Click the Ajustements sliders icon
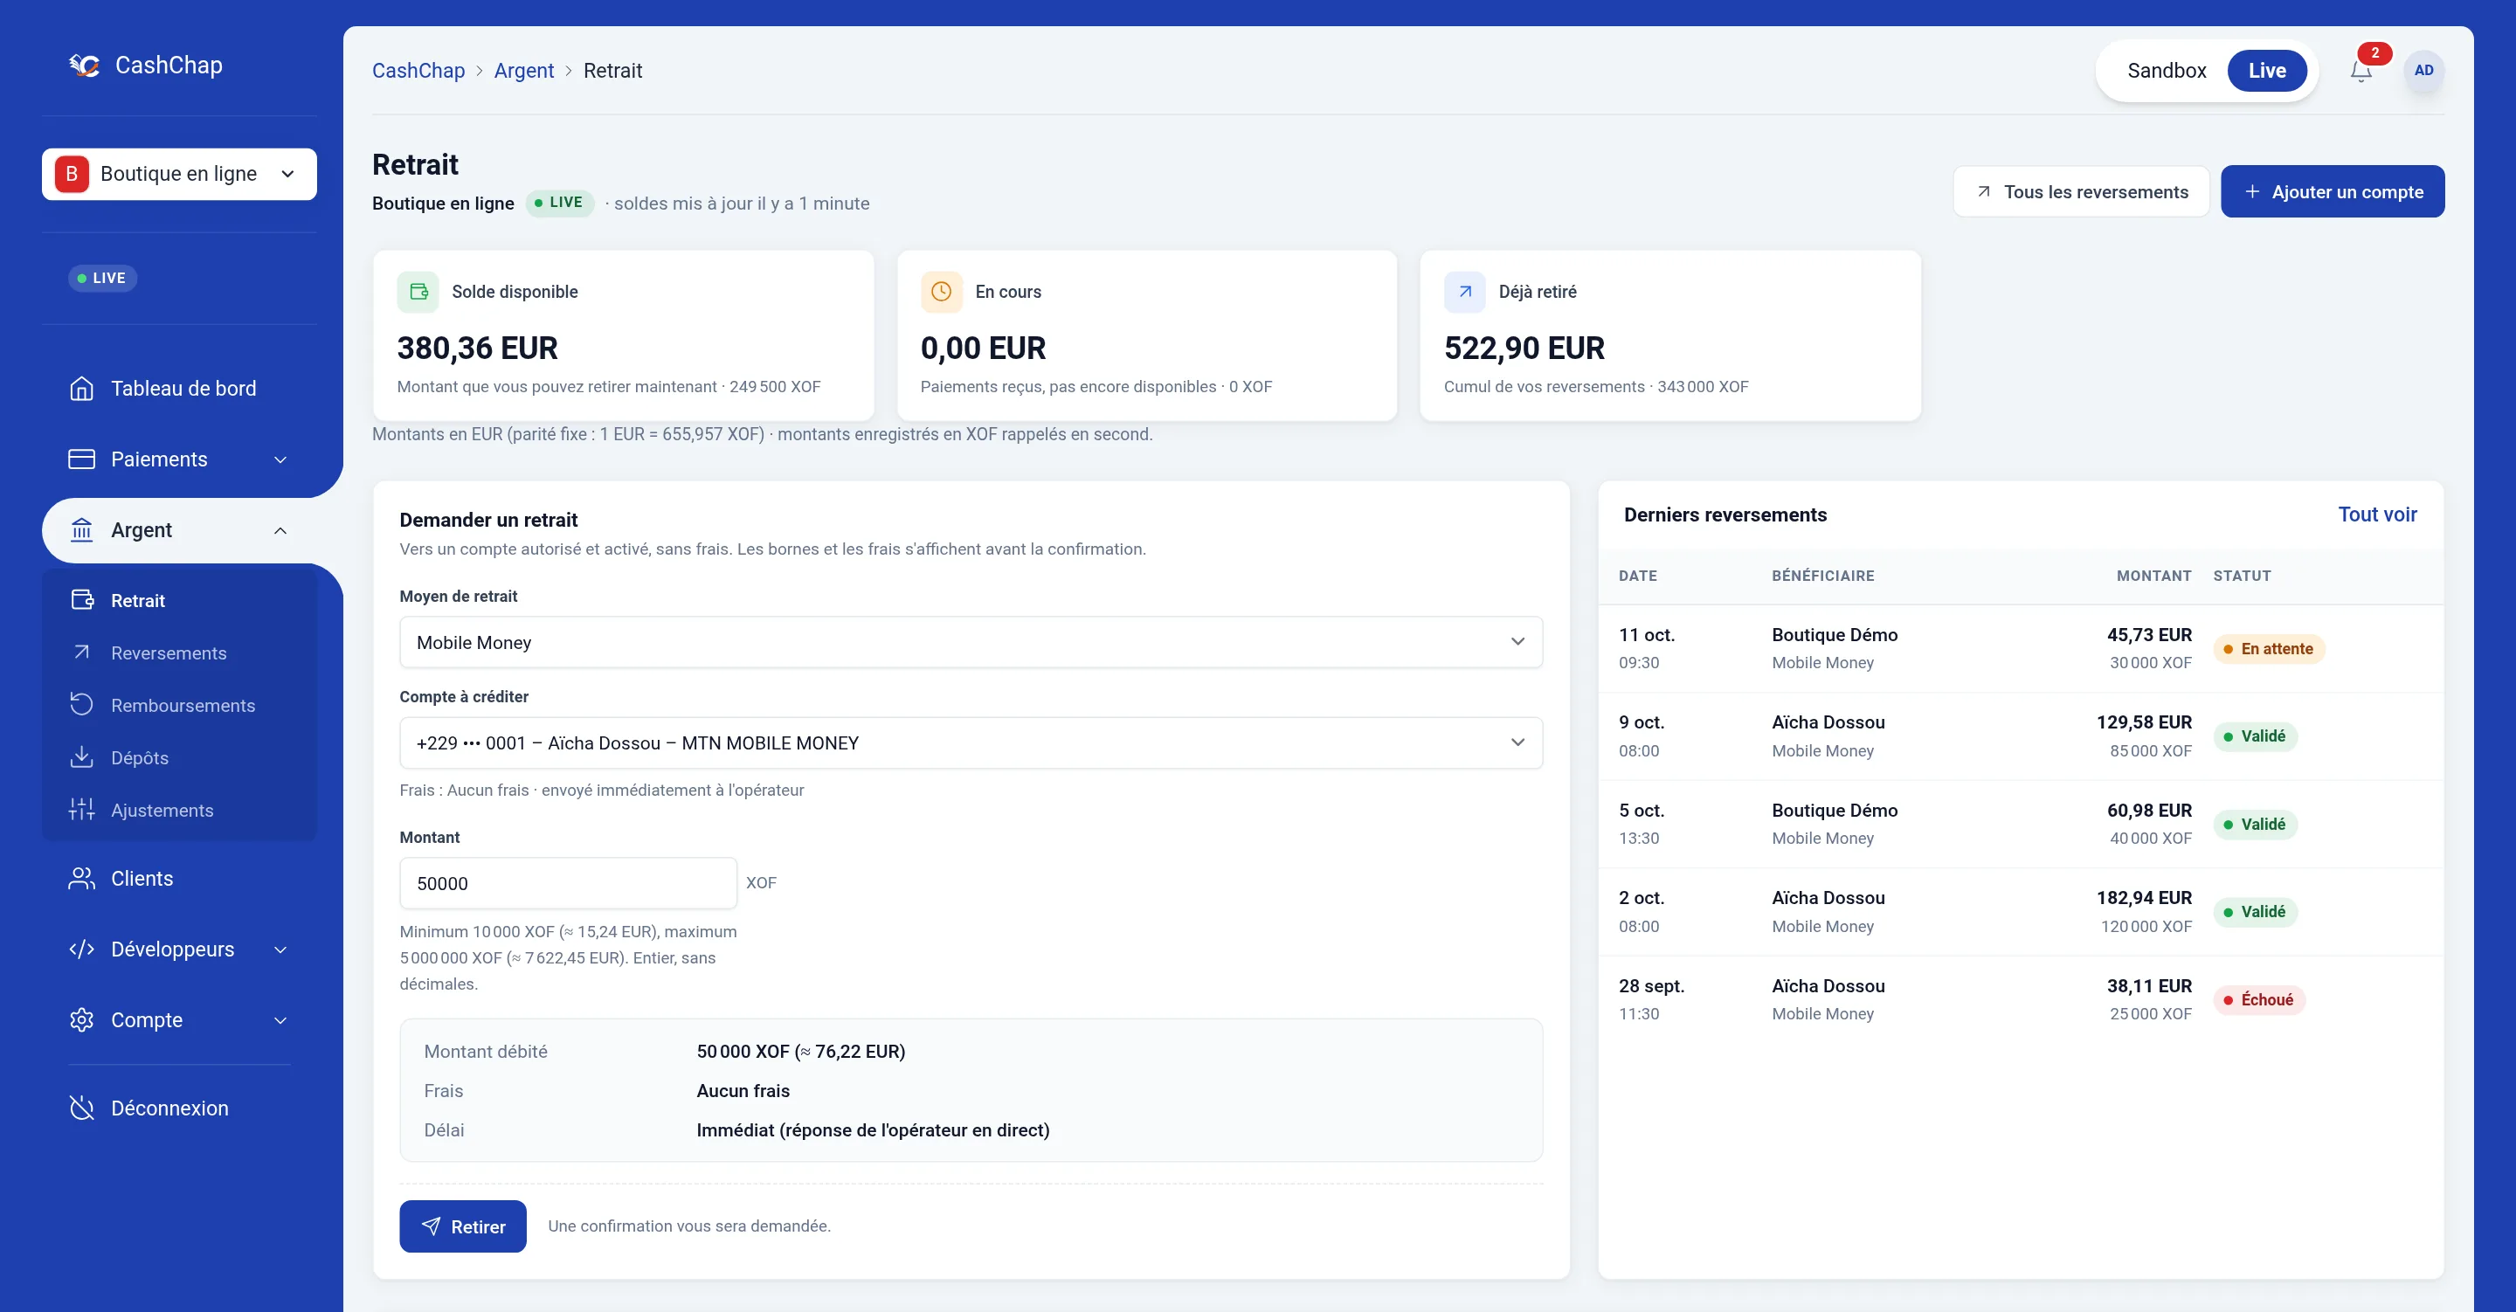 (x=82, y=809)
